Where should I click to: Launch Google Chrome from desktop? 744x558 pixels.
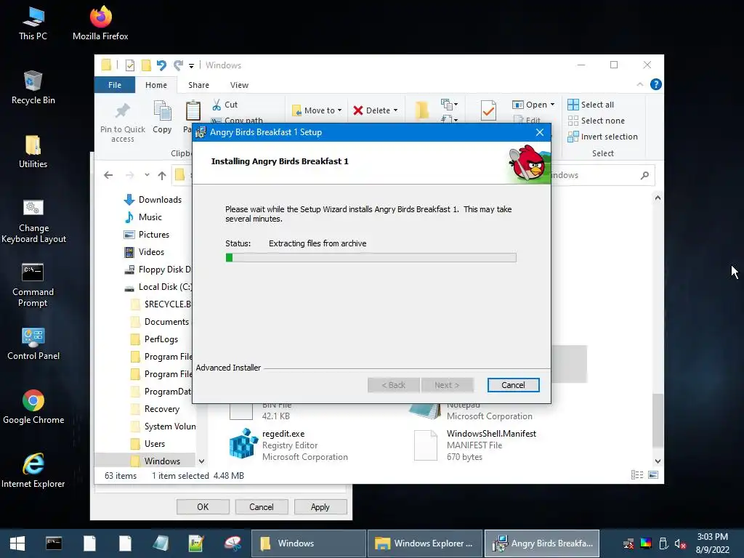(x=33, y=407)
